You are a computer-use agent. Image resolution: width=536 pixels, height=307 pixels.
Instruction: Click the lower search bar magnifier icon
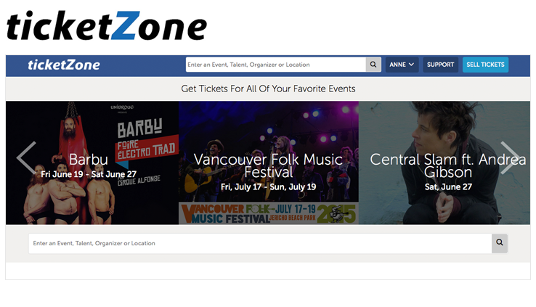[x=500, y=243]
